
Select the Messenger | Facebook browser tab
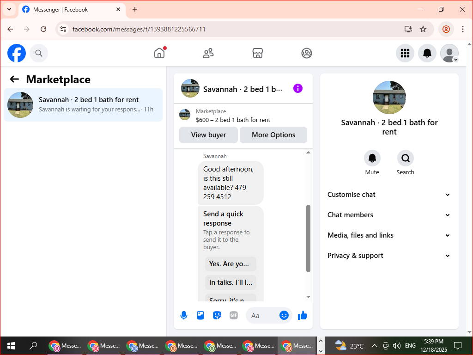tap(72, 10)
